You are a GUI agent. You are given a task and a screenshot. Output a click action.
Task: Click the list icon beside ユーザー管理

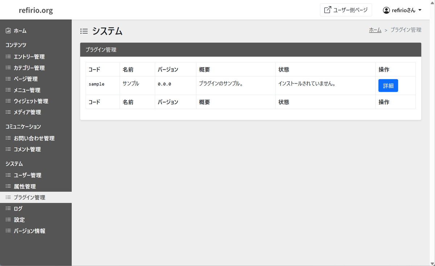point(8,175)
